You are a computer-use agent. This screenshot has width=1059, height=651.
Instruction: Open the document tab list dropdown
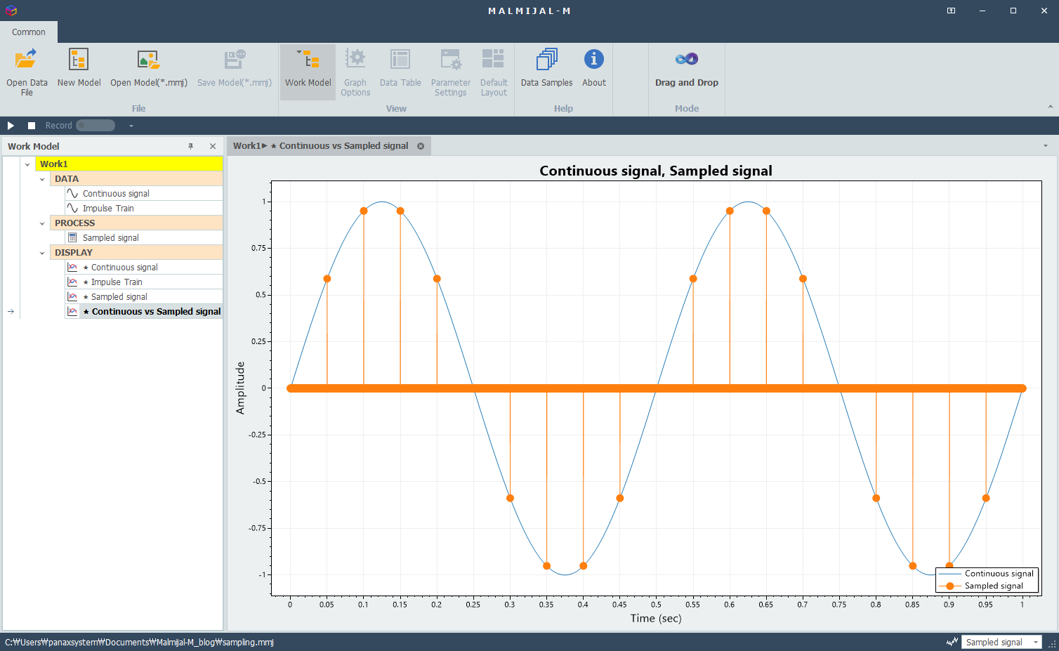1045,146
